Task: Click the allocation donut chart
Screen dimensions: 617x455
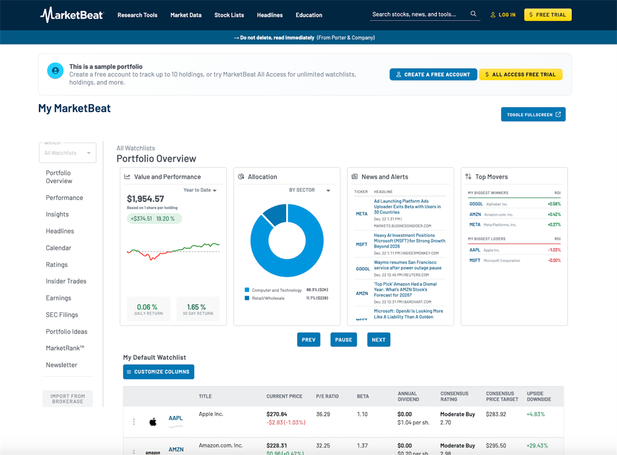Action: point(287,240)
